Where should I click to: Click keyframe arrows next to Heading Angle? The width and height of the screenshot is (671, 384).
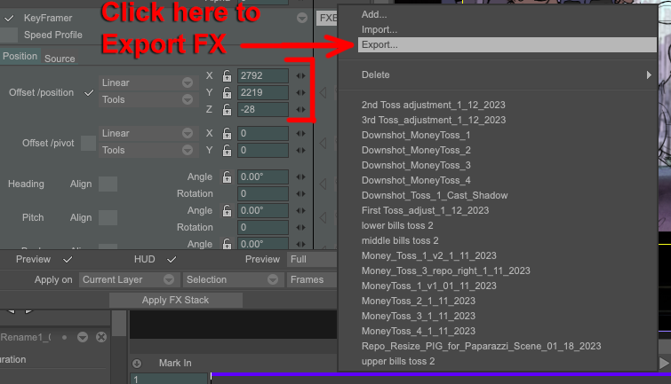tap(300, 176)
